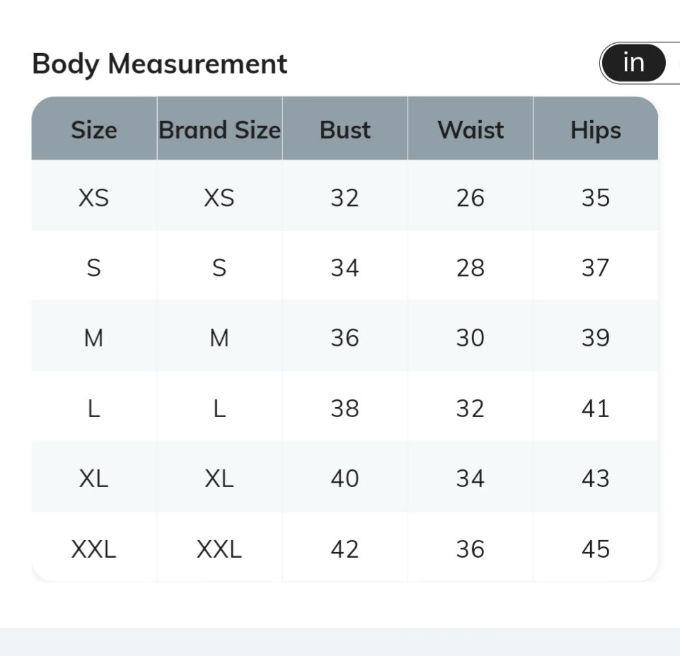Click hips value 41 in L row
The image size is (680, 656).
click(596, 407)
